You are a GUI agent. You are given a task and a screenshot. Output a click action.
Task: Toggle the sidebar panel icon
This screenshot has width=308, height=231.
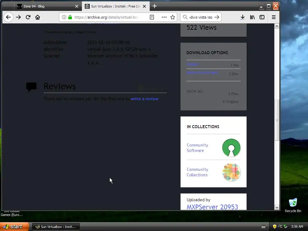[262, 17]
